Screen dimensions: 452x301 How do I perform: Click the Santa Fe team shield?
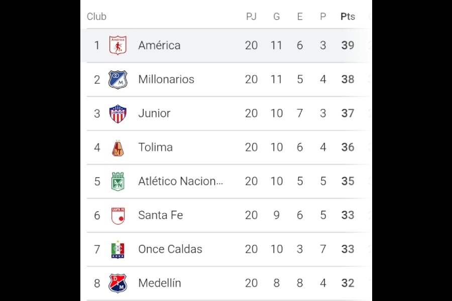pyautogui.click(x=118, y=216)
